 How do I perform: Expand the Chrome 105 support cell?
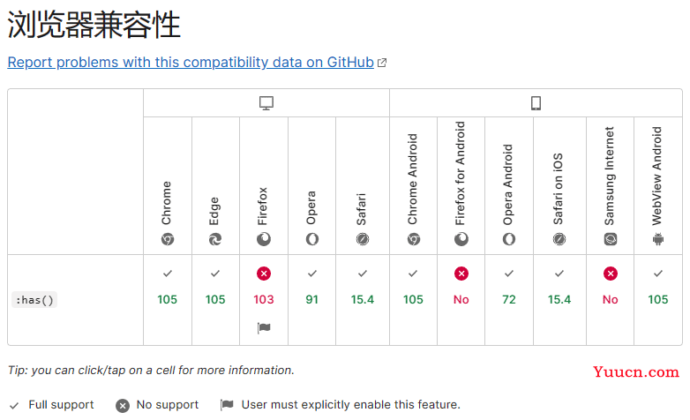pyautogui.click(x=168, y=300)
